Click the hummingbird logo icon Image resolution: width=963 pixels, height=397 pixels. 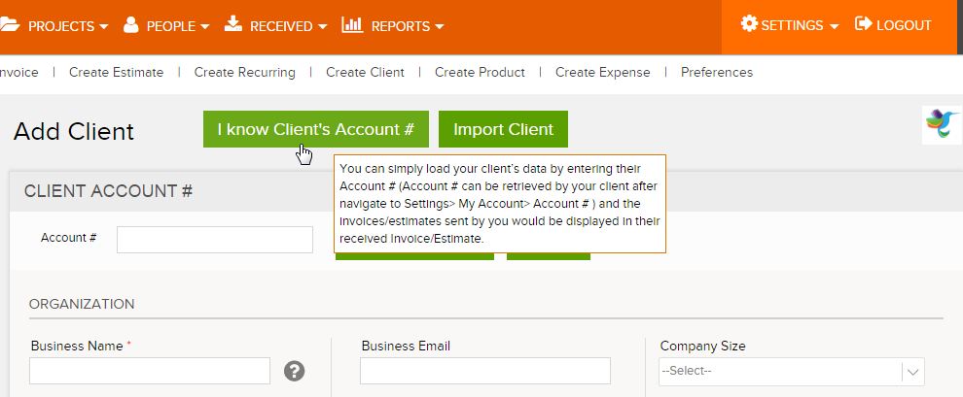coord(943,124)
